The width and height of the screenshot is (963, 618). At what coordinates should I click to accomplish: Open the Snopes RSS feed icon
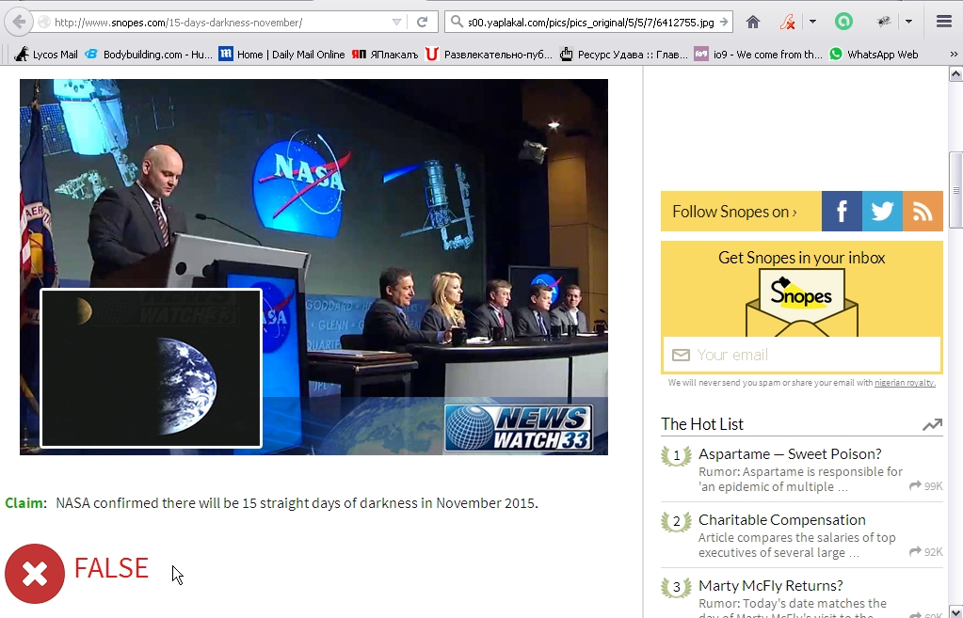tap(923, 211)
